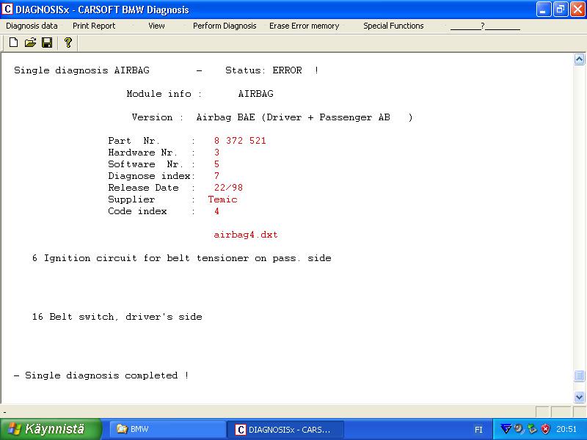Open the Diagnosis data menu
This screenshot has height=440, width=587.
point(32,26)
